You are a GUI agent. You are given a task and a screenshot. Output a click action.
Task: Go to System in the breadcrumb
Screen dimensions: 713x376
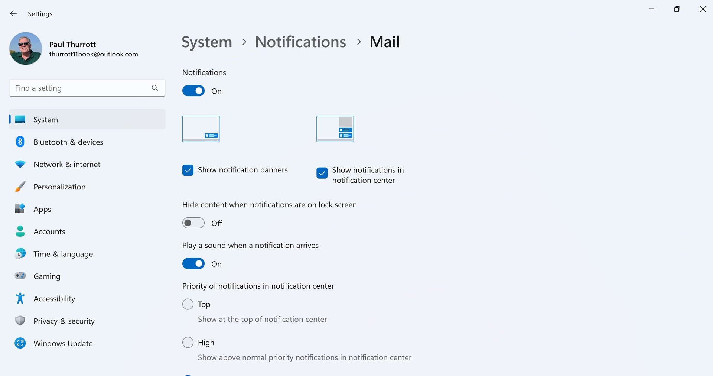click(206, 42)
